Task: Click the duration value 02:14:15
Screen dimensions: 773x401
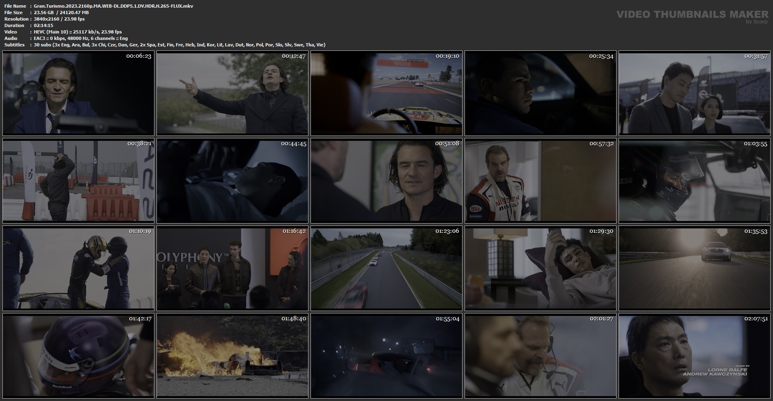Action: [x=44, y=25]
